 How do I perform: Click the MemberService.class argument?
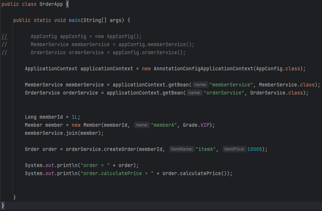pos(287,85)
